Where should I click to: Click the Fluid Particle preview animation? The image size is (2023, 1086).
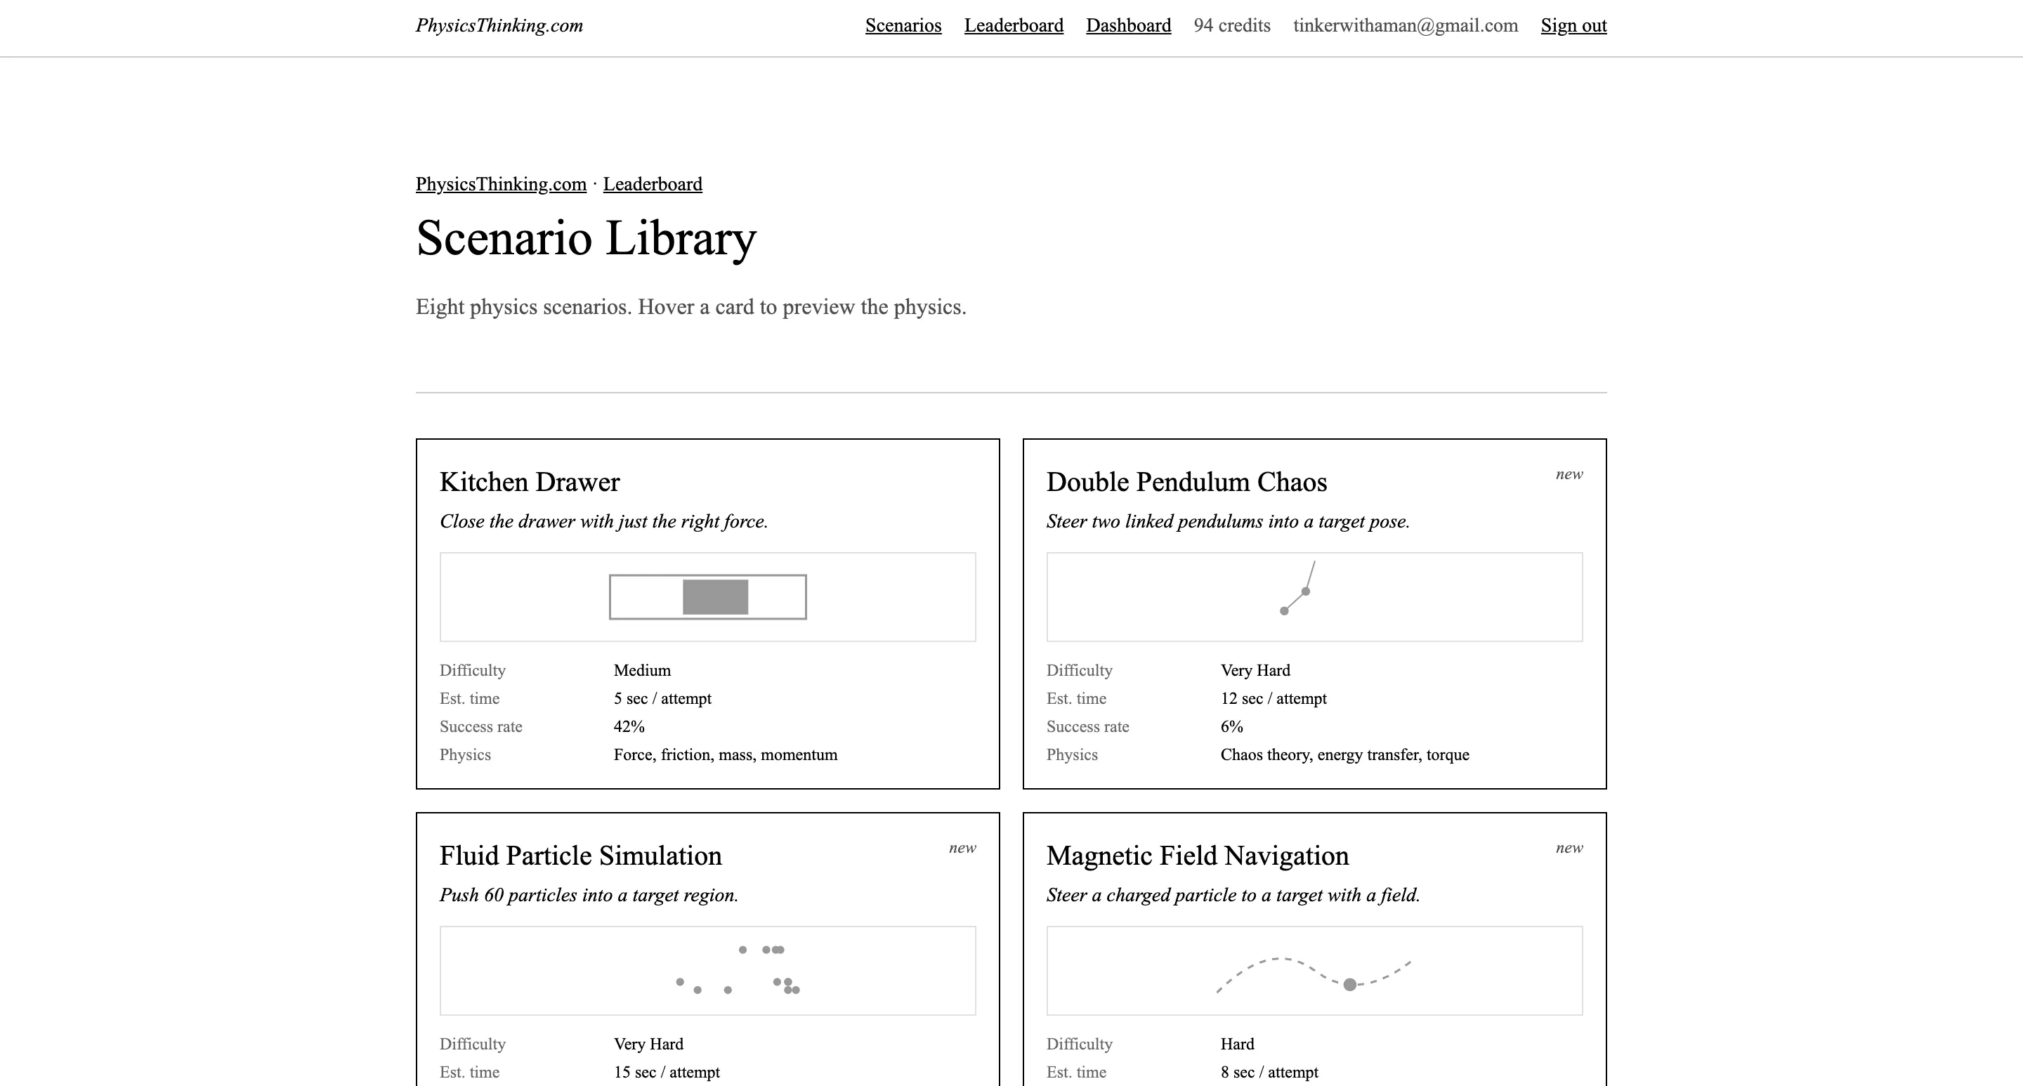[707, 971]
